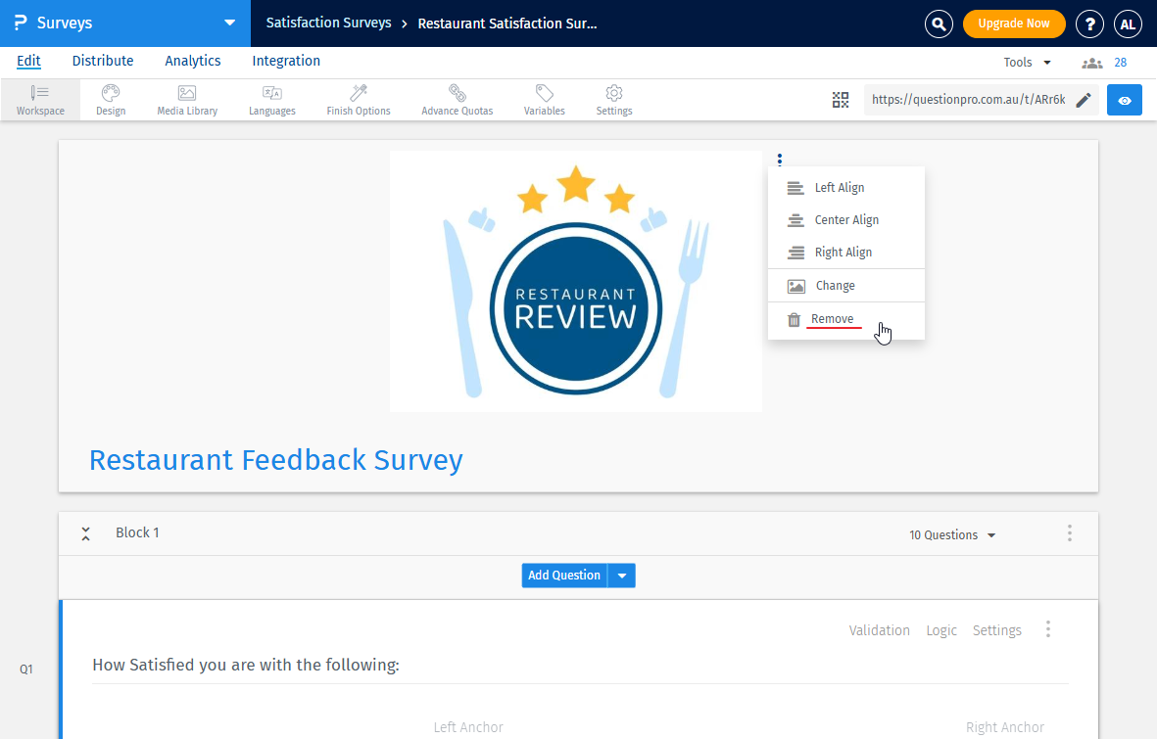Choose Remove from the logo context menu
This screenshot has height=739, width=1157.
click(x=833, y=318)
